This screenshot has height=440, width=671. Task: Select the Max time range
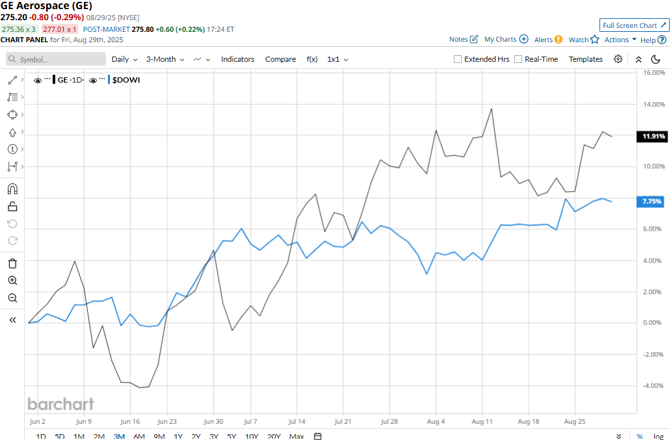pos(296,436)
